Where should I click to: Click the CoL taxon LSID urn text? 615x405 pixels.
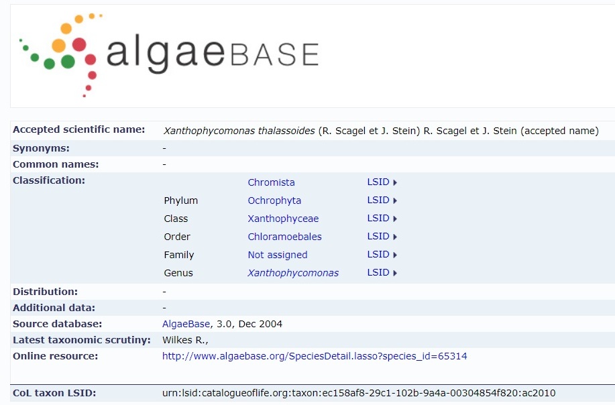click(x=359, y=393)
